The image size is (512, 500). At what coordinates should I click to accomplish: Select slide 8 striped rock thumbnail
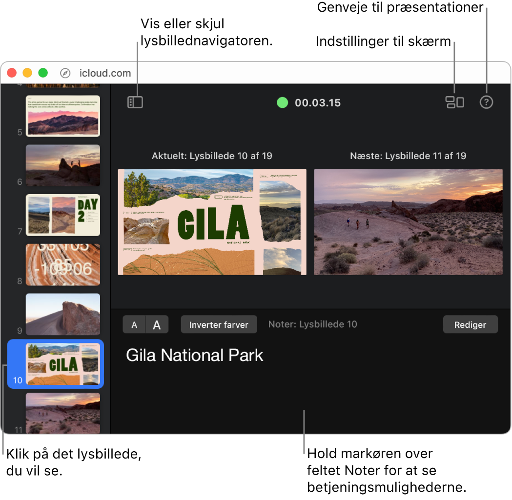click(x=63, y=265)
